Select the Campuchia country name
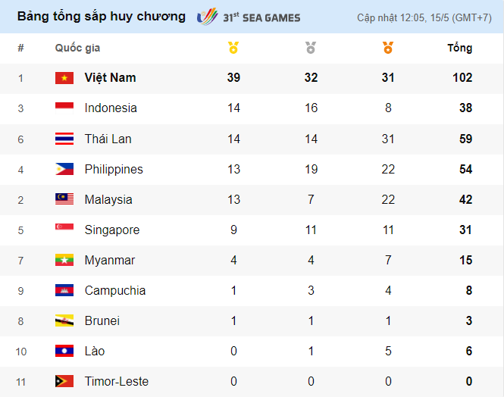Image resolution: width=504 pixels, height=397 pixels. [x=115, y=290]
